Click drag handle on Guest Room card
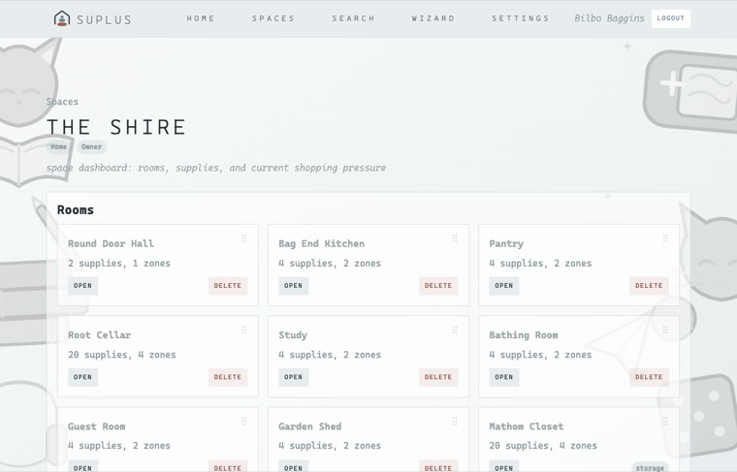This screenshot has height=472, width=737. point(244,422)
